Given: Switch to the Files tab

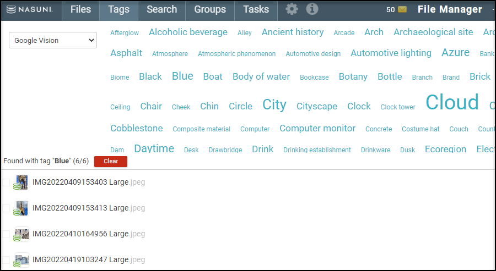Looking at the screenshot, I should tap(80, 10).
